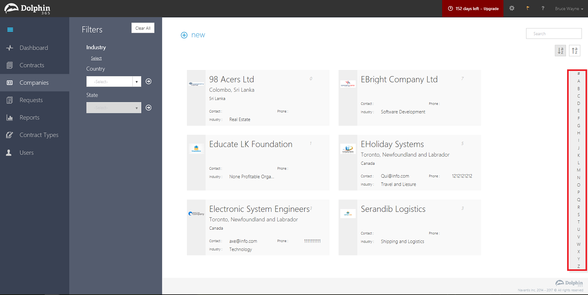Click the Colombo, Sri Lanka address
588x295 pixels.
(232, 90)
